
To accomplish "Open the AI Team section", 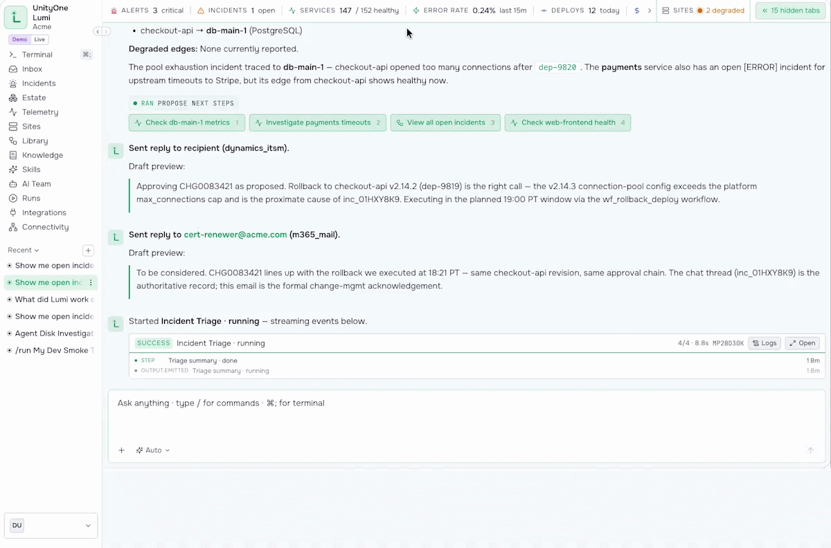I will point(36,184).
